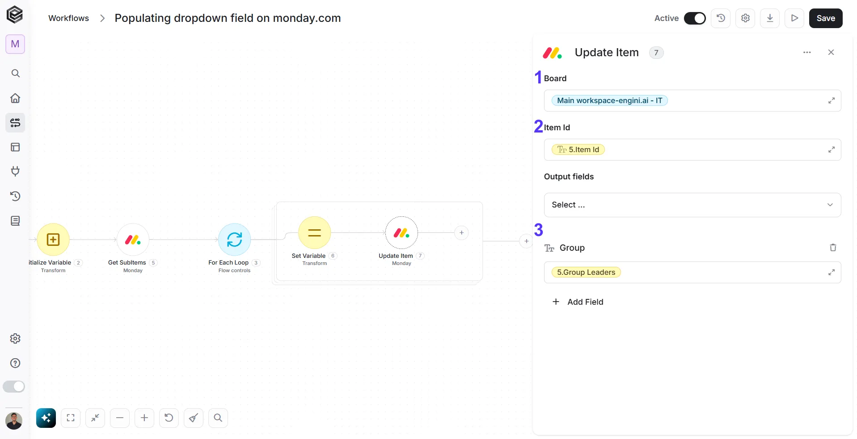This screenshot has width=857, height=439.
Task: Toggle the Active workflow switch
Action: coord(695,18)
